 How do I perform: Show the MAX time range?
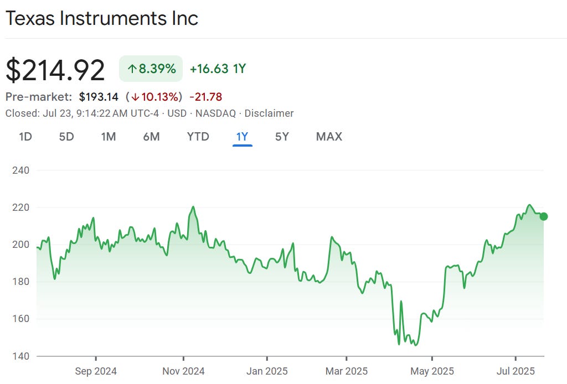pos(329,137)
